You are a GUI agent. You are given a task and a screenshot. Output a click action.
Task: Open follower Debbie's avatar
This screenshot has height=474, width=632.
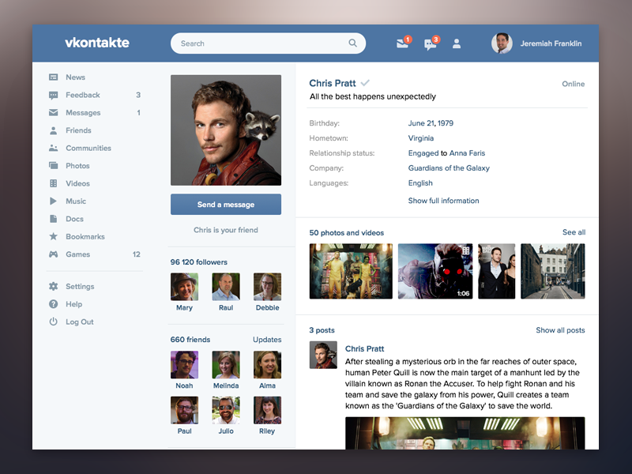[x=267, y=287]
